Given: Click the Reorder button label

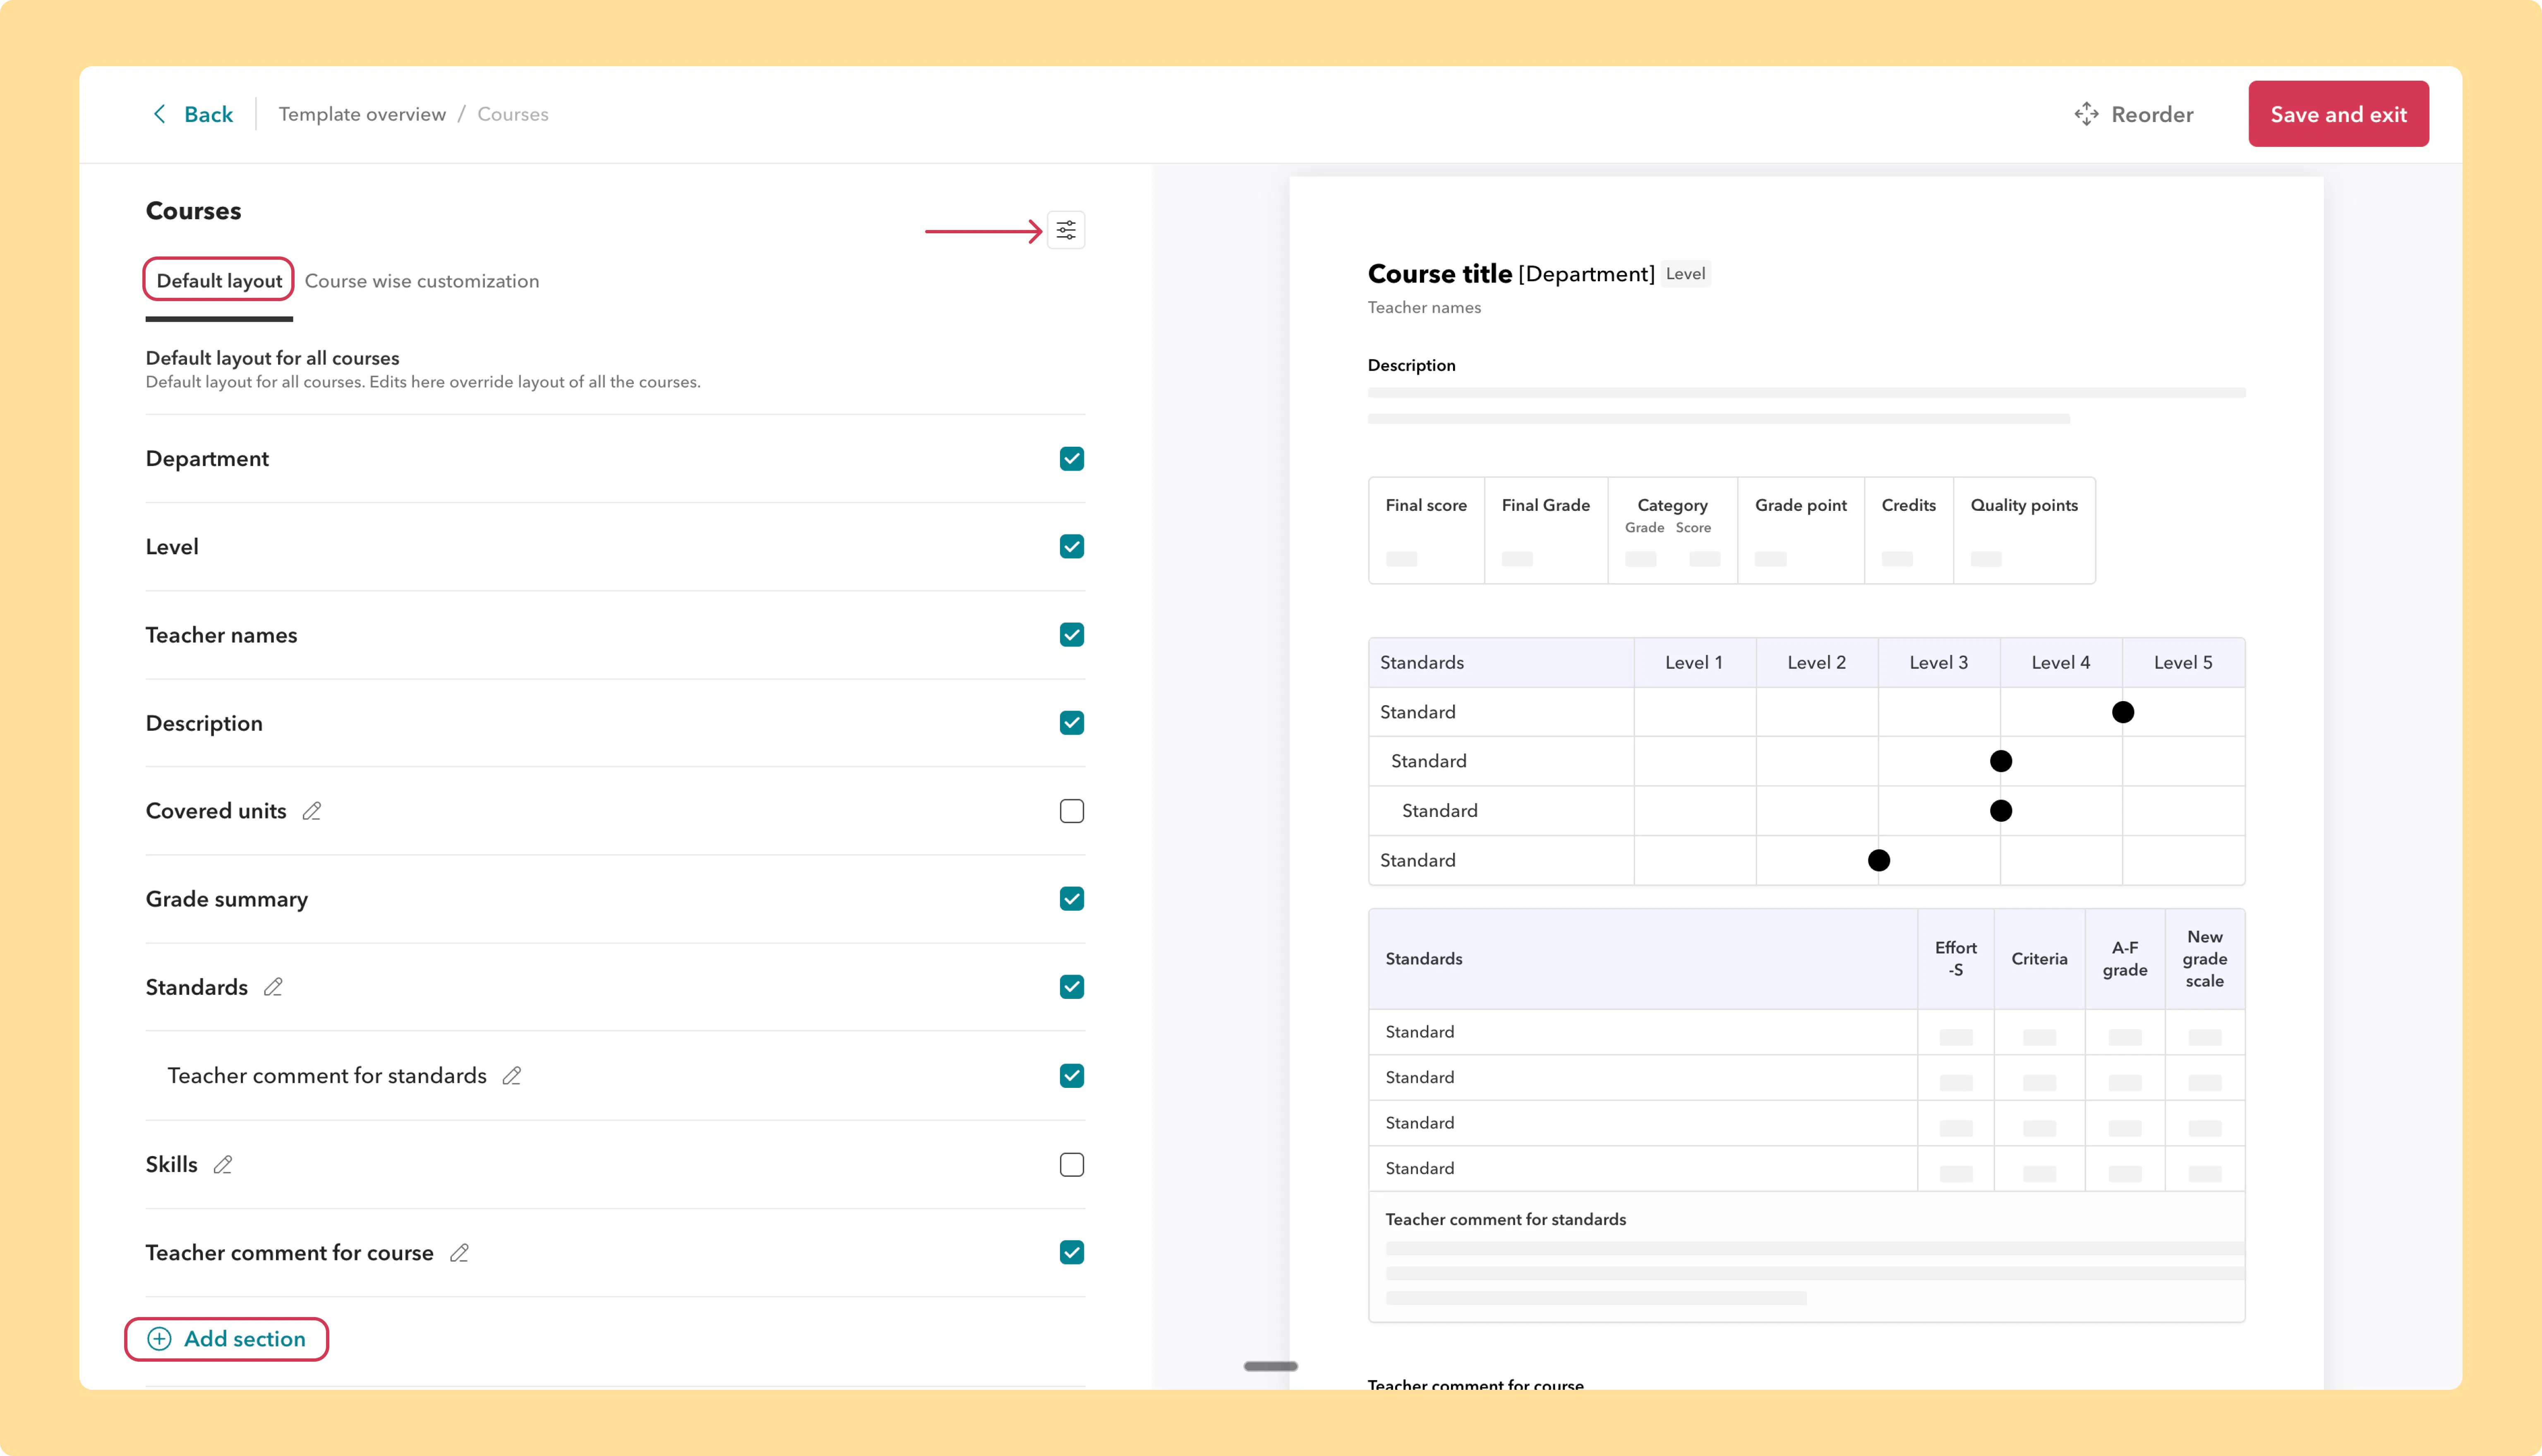Looking at the screenshot, I should point(2152,114).
